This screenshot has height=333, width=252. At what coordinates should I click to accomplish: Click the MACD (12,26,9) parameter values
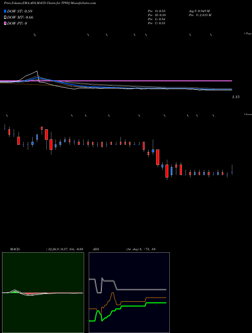pyautogui.click(x=65, y=249)
